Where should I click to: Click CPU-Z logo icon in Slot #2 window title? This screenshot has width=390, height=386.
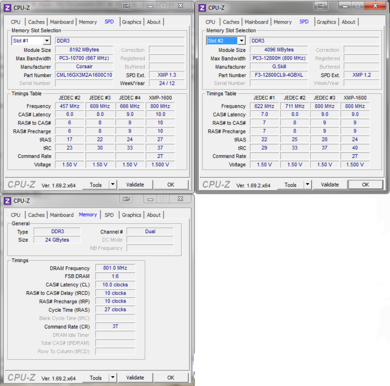point(202,8)
